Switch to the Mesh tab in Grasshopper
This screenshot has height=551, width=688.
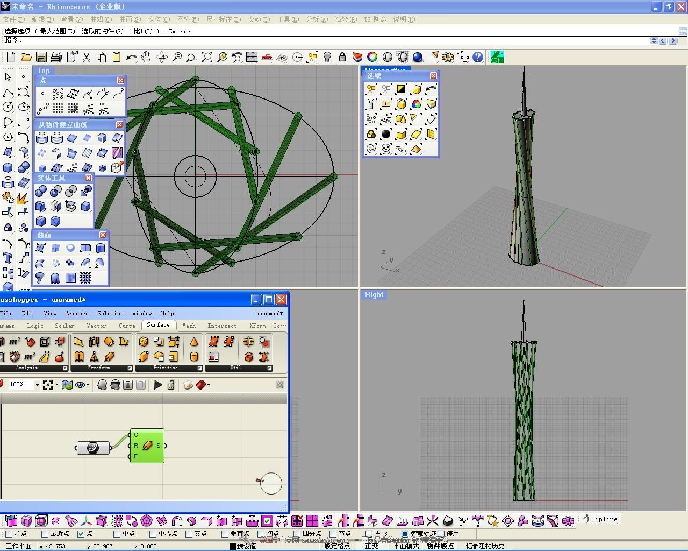pos(189,326)
